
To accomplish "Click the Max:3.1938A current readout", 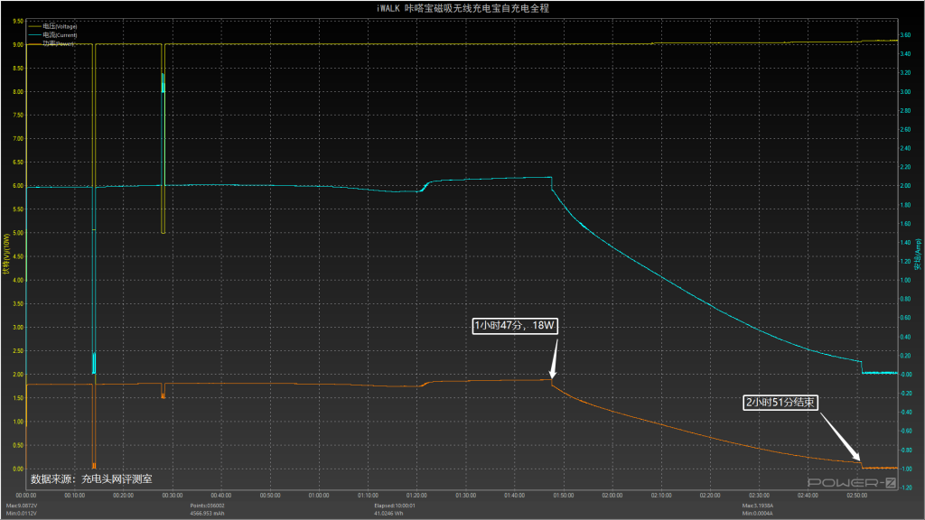I will point(758,506).
